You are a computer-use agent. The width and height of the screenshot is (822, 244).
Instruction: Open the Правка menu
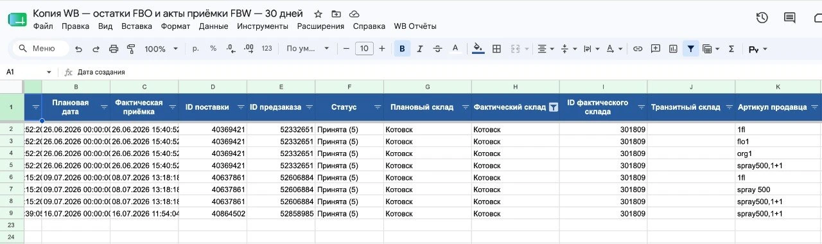(75, 26)
